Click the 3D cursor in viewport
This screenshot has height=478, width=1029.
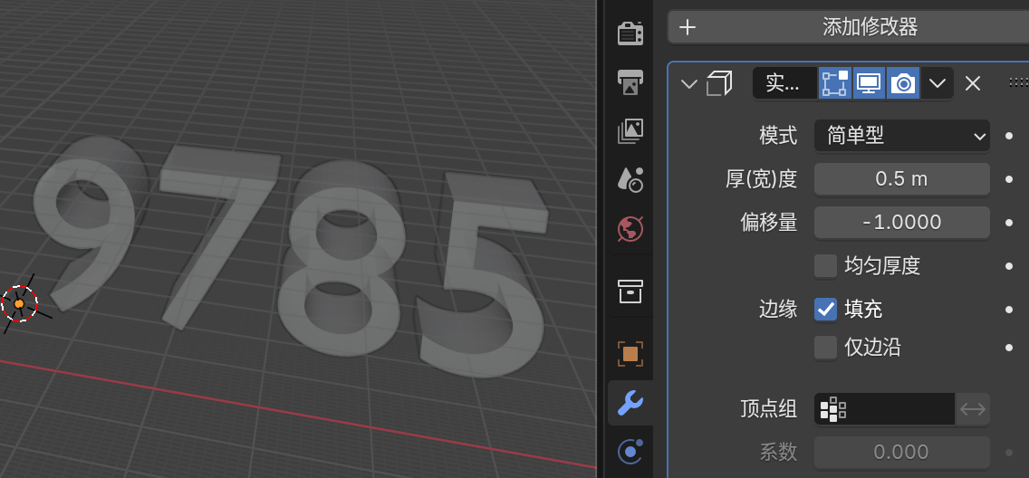[x=19, y=303]
